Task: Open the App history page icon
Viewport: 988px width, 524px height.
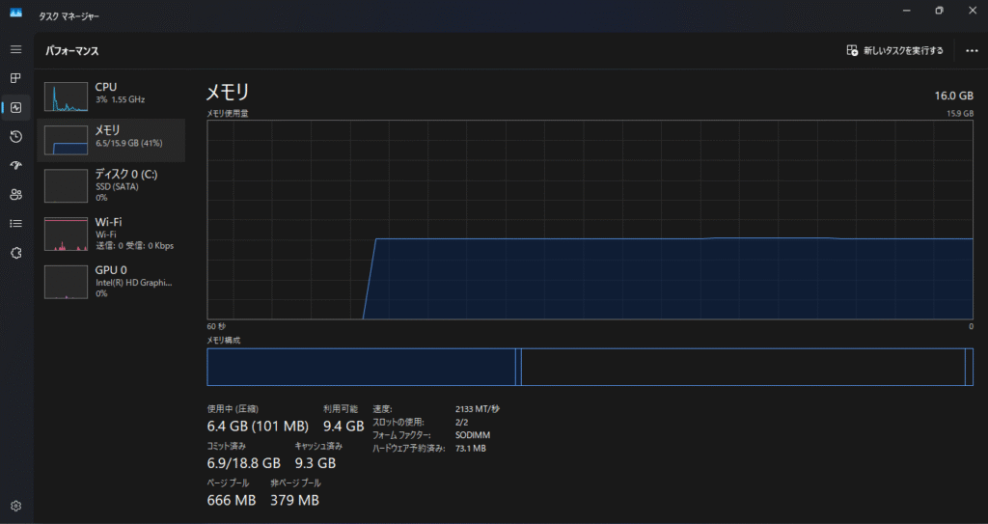Action: pos(16,137)
